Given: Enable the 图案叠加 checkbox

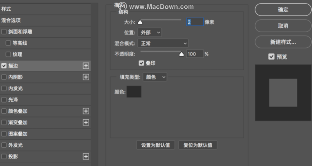Looking at the screenshot, I should [4, 134].
